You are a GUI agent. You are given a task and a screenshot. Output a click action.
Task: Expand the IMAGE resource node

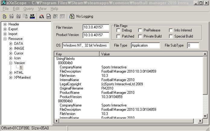click(11, 48)
